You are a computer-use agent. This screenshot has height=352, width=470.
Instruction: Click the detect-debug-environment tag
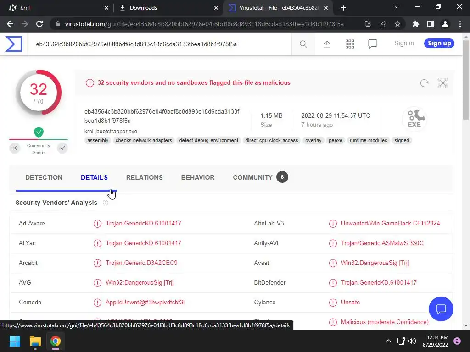[209, 140]
